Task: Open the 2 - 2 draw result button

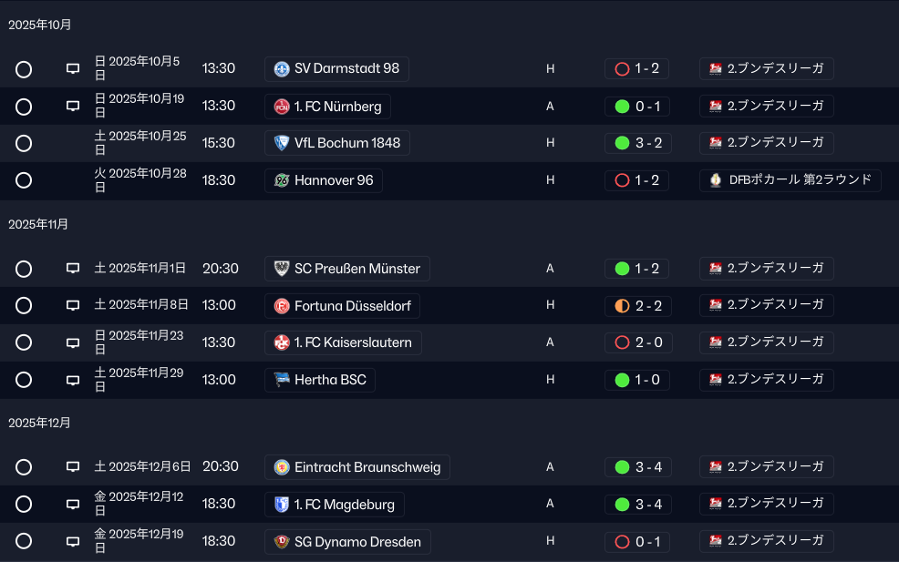Action: [637, 305]
